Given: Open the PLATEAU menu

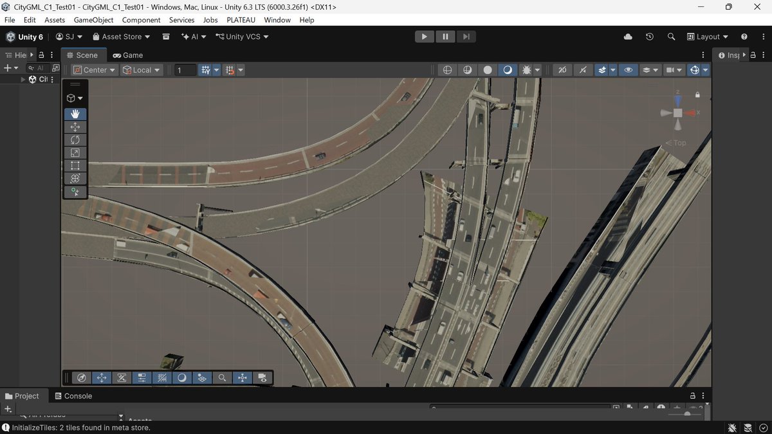Looking at the screenshot, I should click(241, 20).
